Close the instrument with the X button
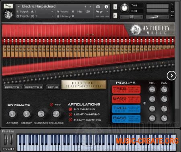This screenshot has height=152, width=181. coord(173,4)
